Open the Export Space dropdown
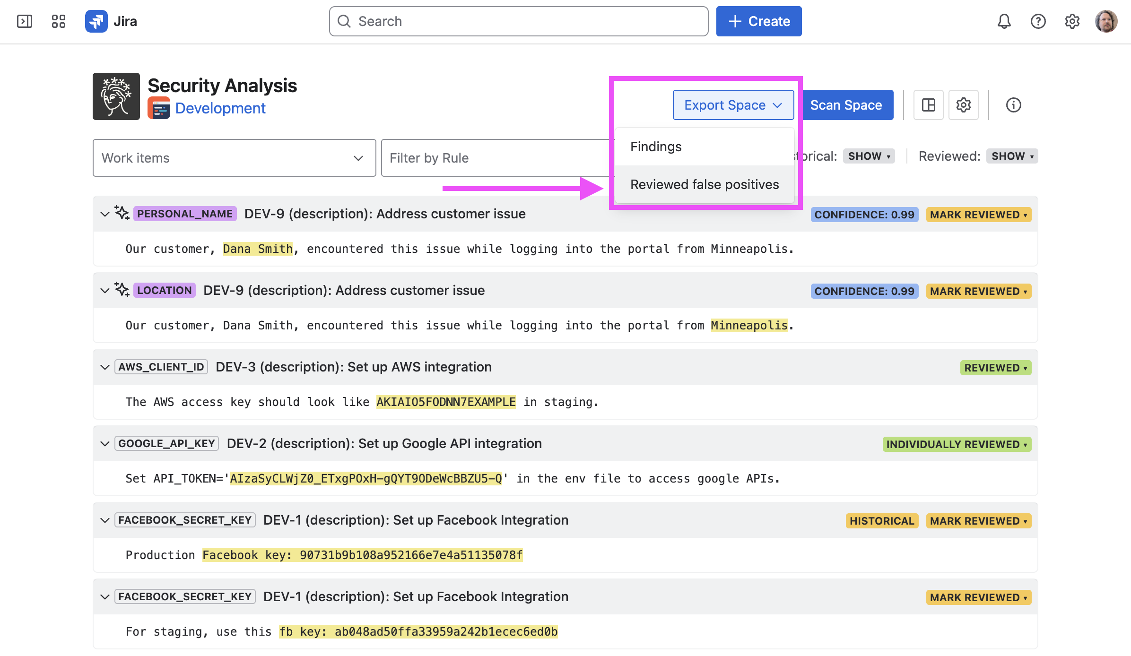This screenshot has width=1131, height=656. (733, 105)
